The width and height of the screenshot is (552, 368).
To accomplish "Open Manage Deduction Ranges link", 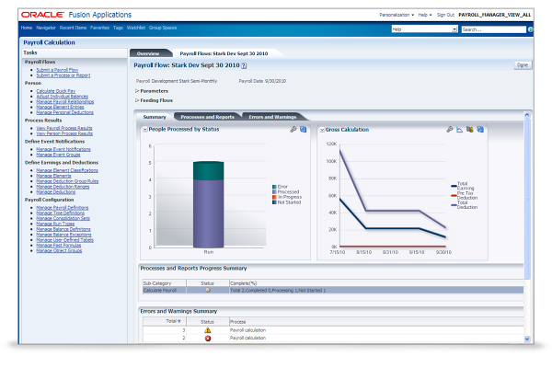I will (63, 187).
